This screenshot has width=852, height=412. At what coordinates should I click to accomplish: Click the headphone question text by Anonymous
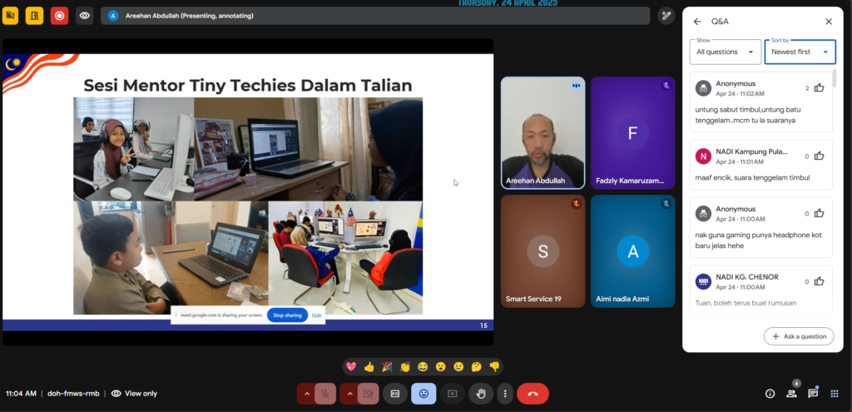(759, 241)
